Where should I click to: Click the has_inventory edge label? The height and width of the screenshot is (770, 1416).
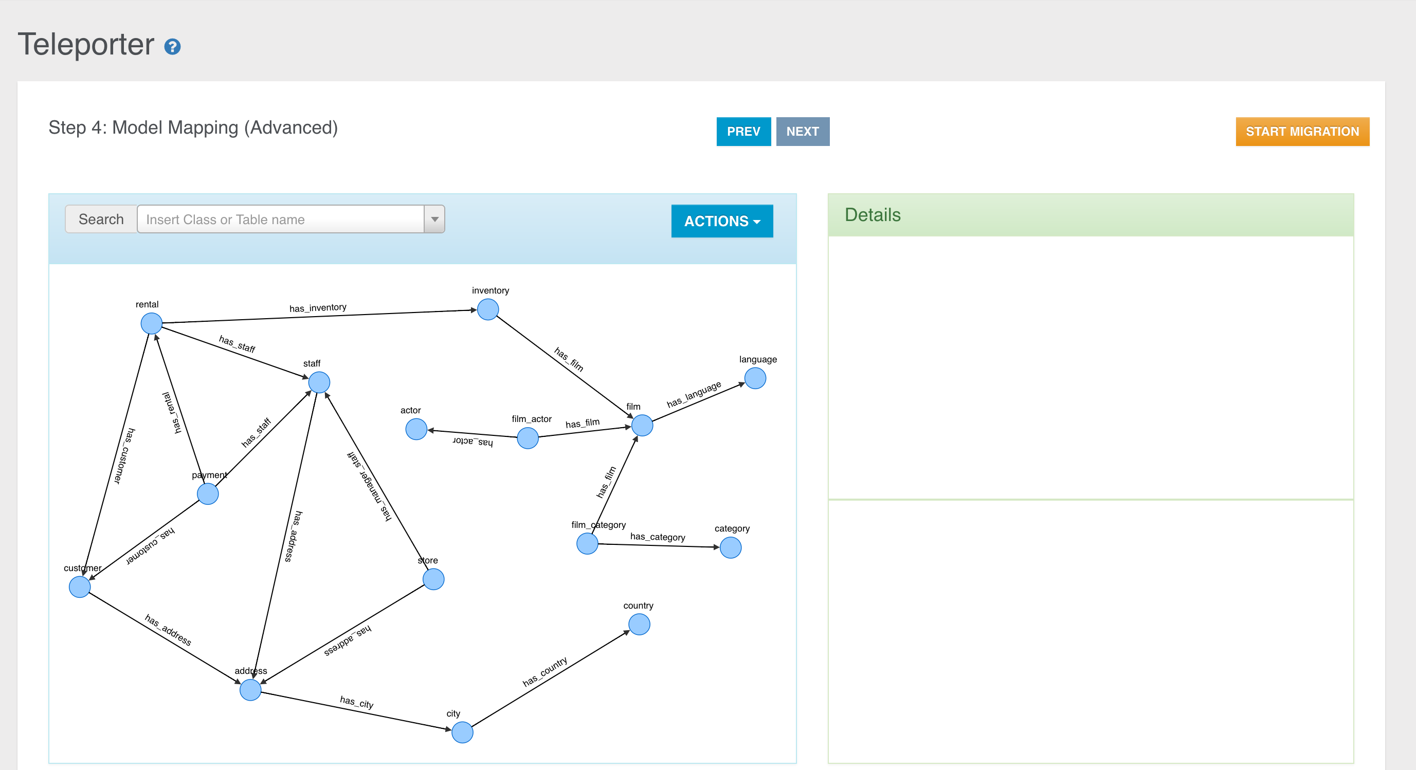click(318, 308)
